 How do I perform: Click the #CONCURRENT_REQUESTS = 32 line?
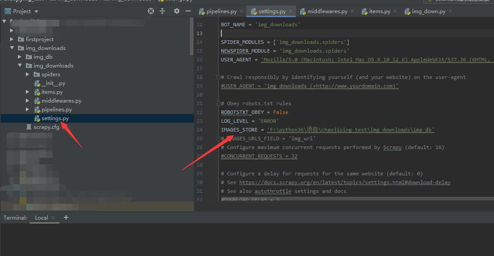[259, 156]
